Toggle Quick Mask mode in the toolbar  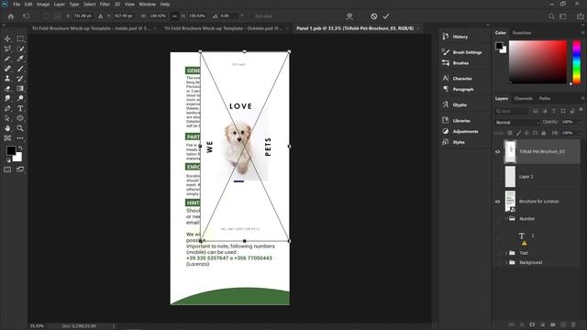pyautogui.click(x=7, y=170)
